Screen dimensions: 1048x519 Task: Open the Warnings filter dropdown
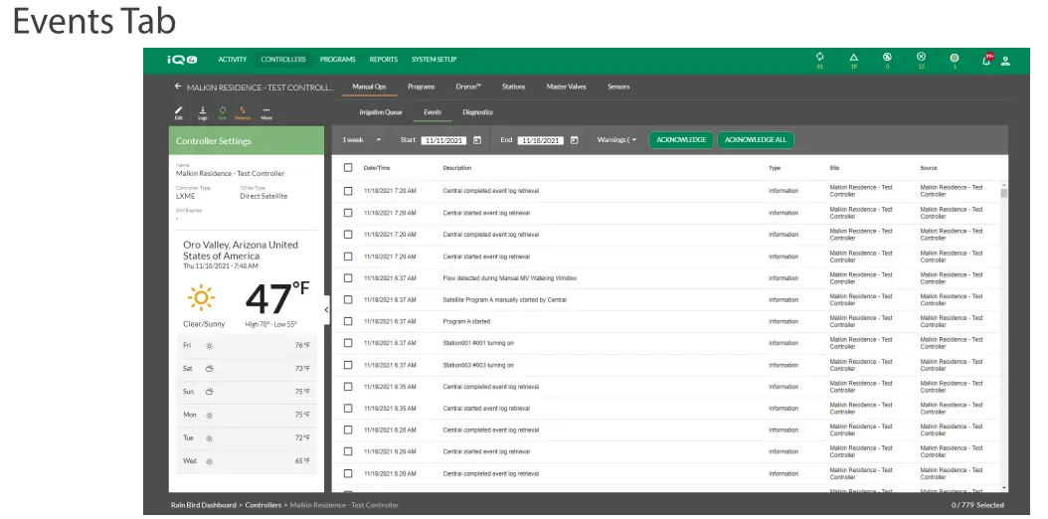click(616, 140)
